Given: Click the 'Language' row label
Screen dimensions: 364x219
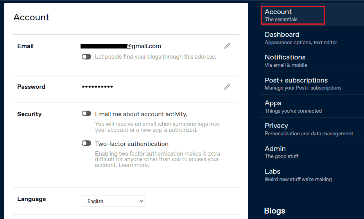Looking at the screenshot, I should click(x=31, y=199).
